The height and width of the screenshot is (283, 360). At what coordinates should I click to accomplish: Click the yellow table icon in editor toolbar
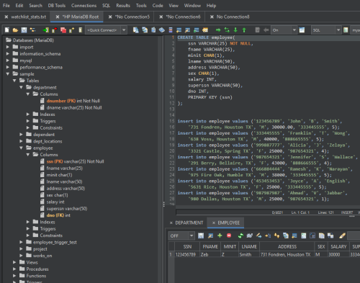[x=205, y=30]
